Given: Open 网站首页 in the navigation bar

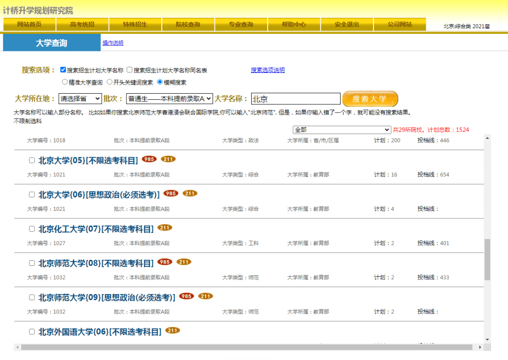Looking at the screenshot, I should tap(29, 24).
